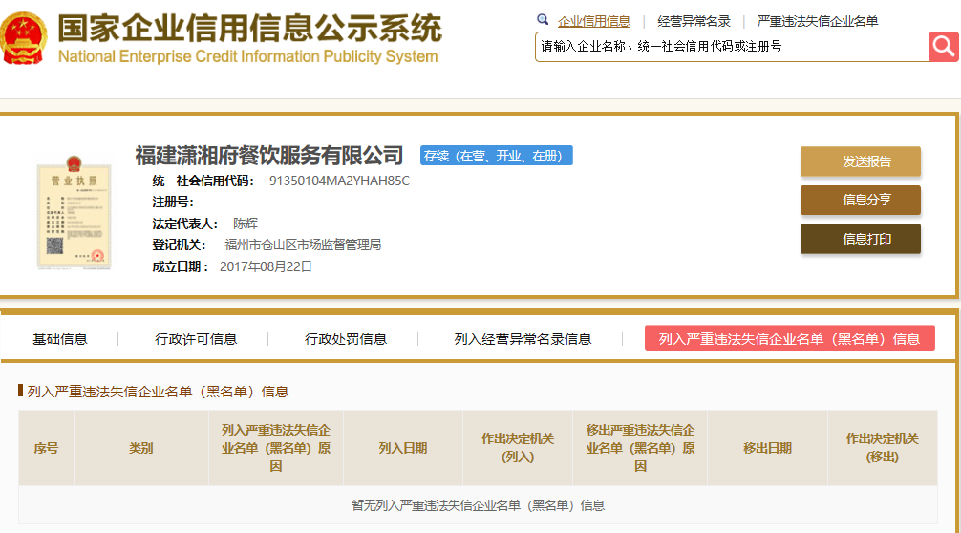Open the 行政处罚信息 tab
Image resolution: width=961 pixels, height=533 pixels.
click(345, 339)
